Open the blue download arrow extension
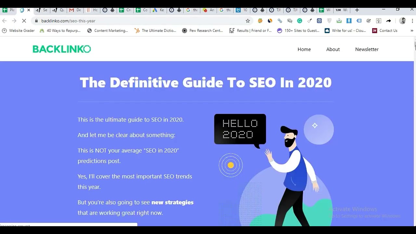The image size is (416, 234). tap(349, 21)
